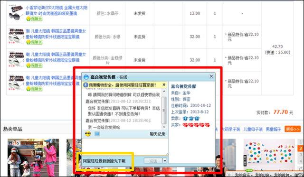Select page 2 of hot items
304x177 pixels.
click(301, 149)
